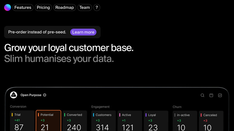Click the red +3 change on Canceled
The image size is (234, 131).
[x=205, y=120]
